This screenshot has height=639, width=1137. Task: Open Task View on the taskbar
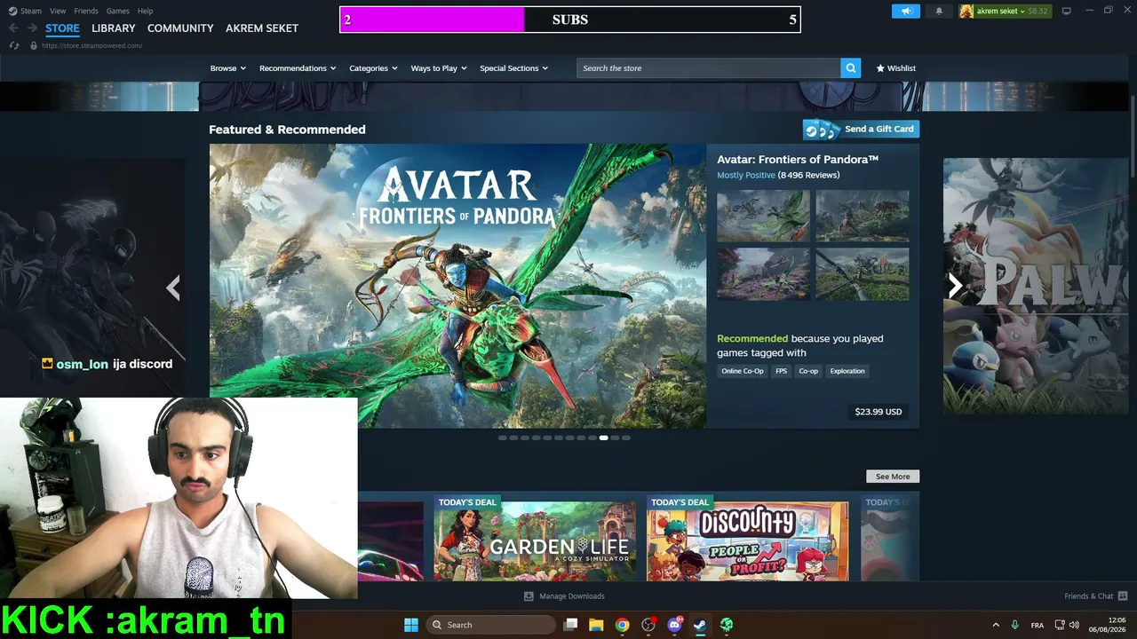(570, 625)
